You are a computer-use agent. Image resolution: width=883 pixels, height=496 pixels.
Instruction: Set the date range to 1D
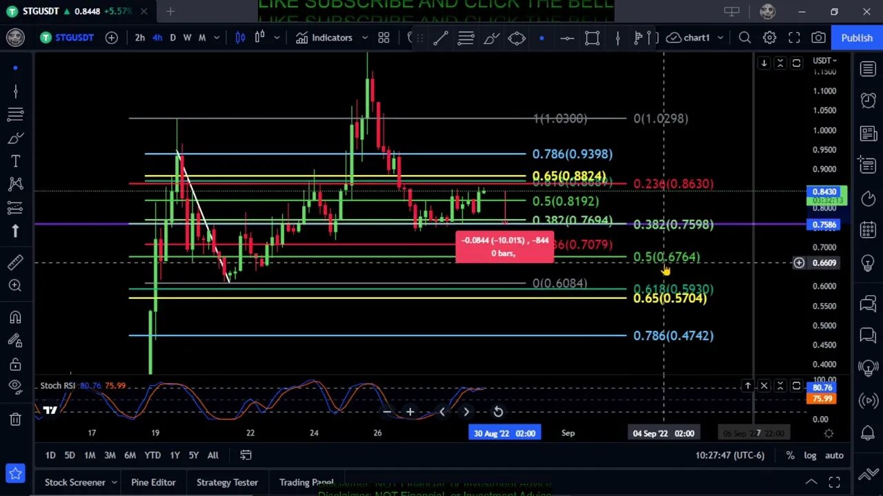50,455
